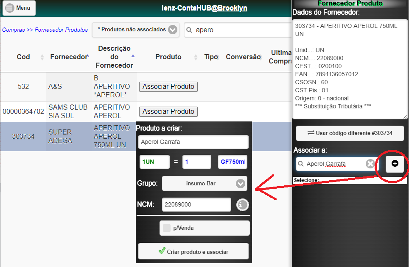Screen dimensions: 409x267
Task: Click the NCM info icon
Action: pos(242,204)
